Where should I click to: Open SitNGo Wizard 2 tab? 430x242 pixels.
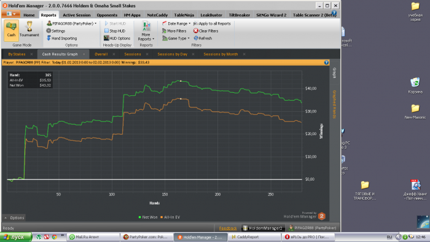(272, 15)
